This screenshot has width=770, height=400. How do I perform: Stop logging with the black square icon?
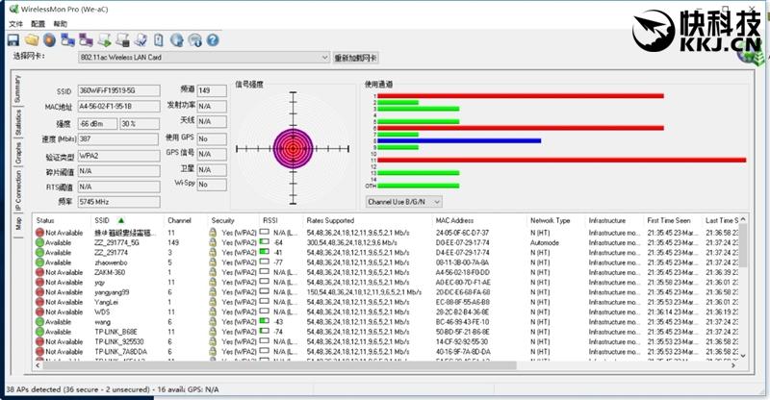click(123, 40)
